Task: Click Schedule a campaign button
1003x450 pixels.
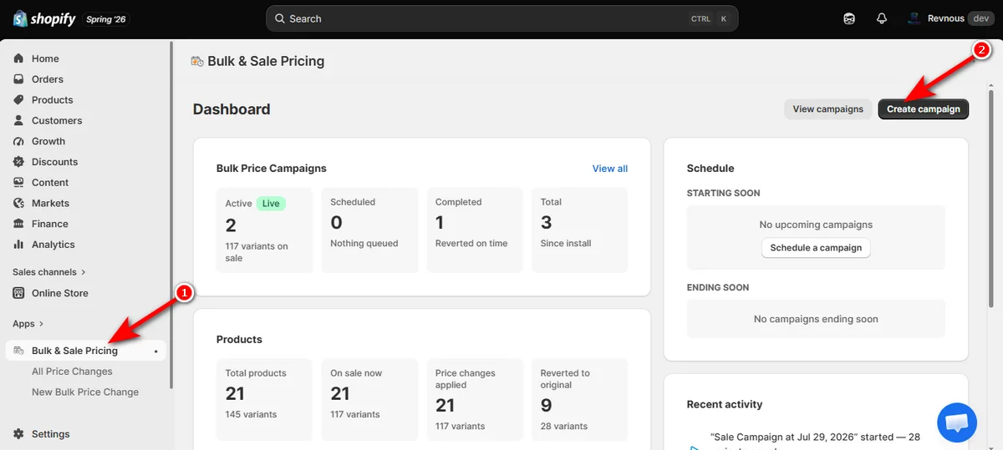Action: coord(816,248)
